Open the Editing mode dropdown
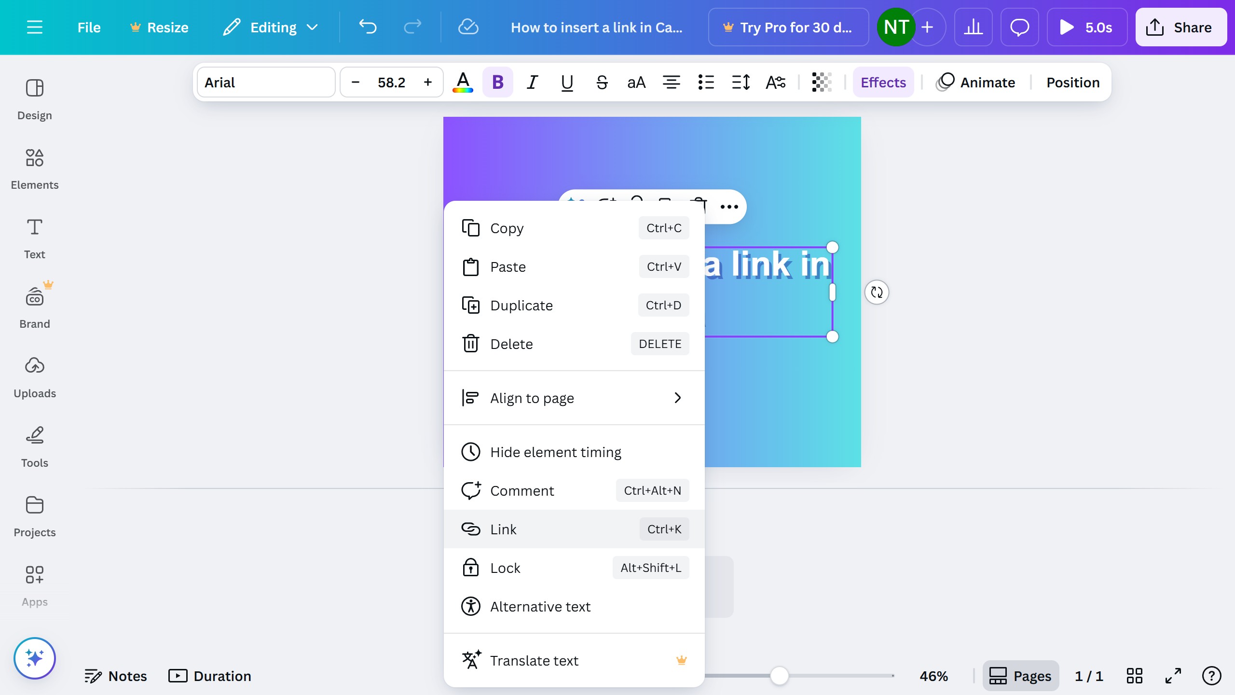The height and width of the screenshot is (695, 1235). [x=272, y=27]
